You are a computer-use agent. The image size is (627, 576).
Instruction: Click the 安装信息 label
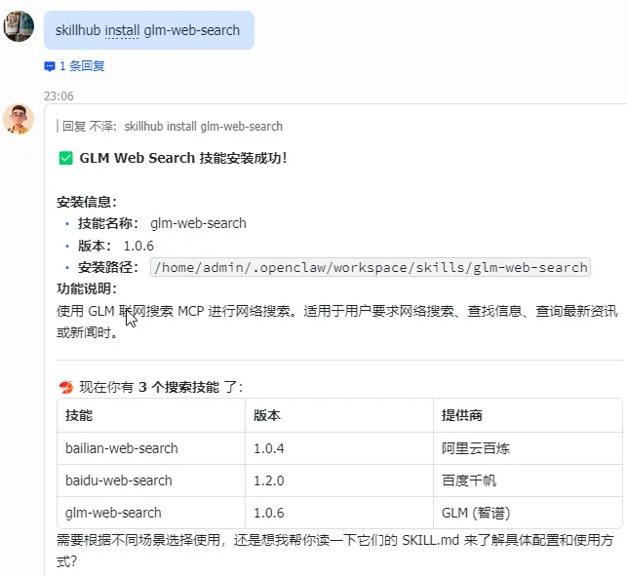(87, 202)
